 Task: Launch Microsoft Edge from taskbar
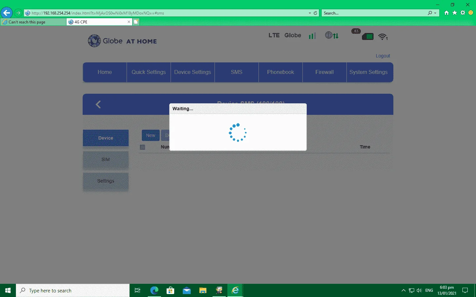[154, 290]
